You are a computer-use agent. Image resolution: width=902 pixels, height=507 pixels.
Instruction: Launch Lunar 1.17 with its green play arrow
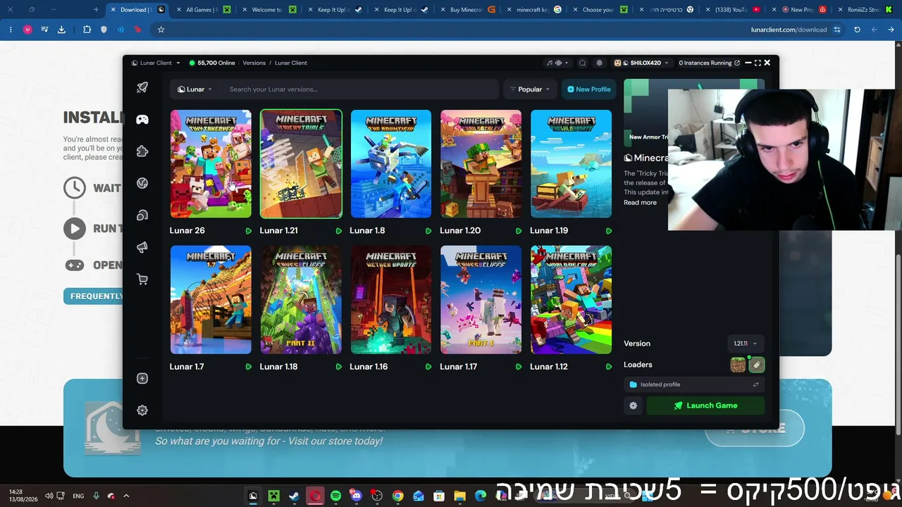pos(519,367)
